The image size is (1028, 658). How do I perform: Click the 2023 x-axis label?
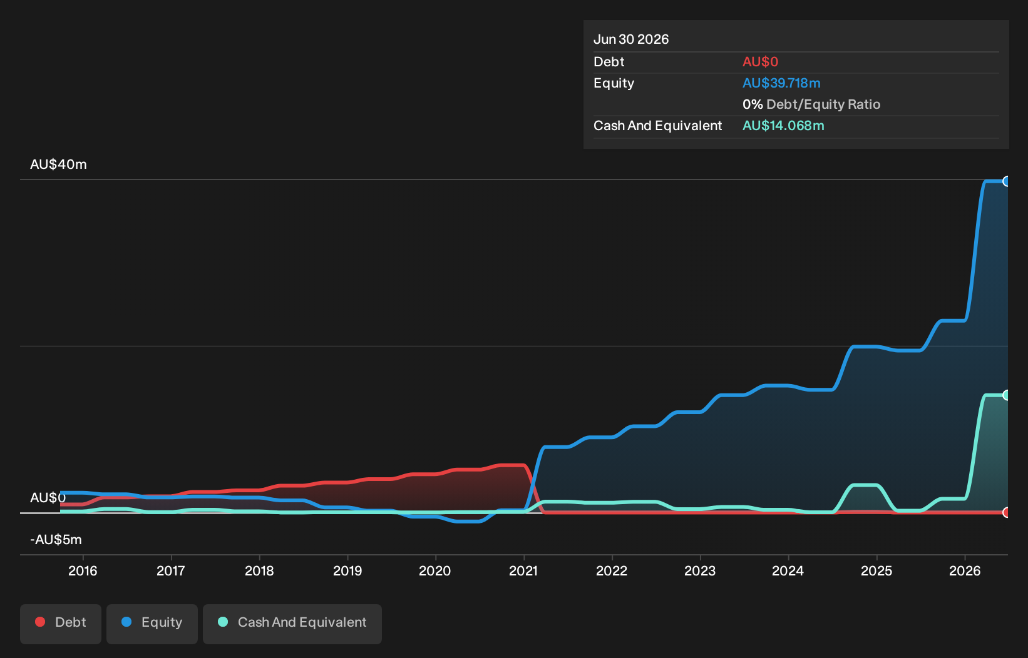click(x=700, y=570)
